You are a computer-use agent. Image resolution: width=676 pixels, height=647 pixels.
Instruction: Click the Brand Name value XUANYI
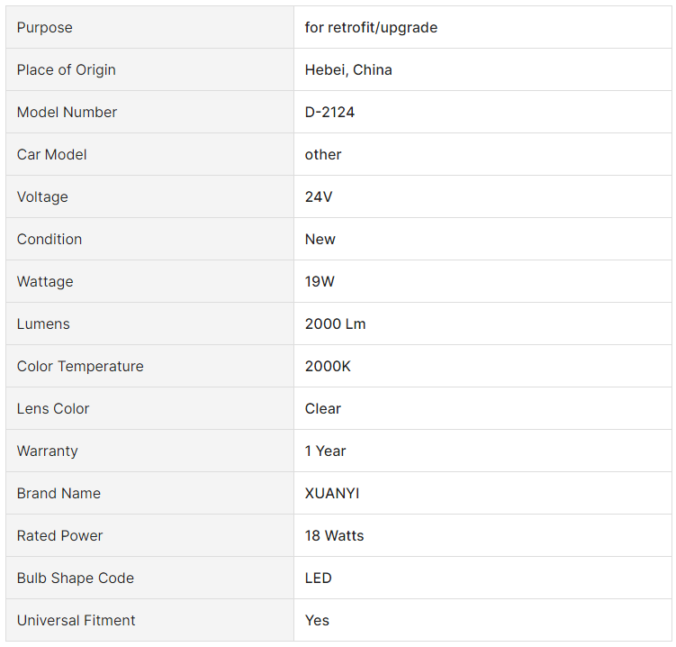point(332,493)
